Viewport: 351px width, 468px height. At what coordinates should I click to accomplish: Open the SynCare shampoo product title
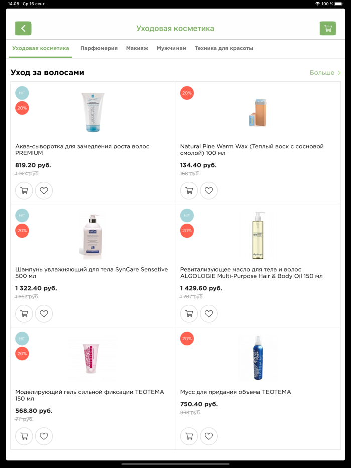click(x=91, y=273)
